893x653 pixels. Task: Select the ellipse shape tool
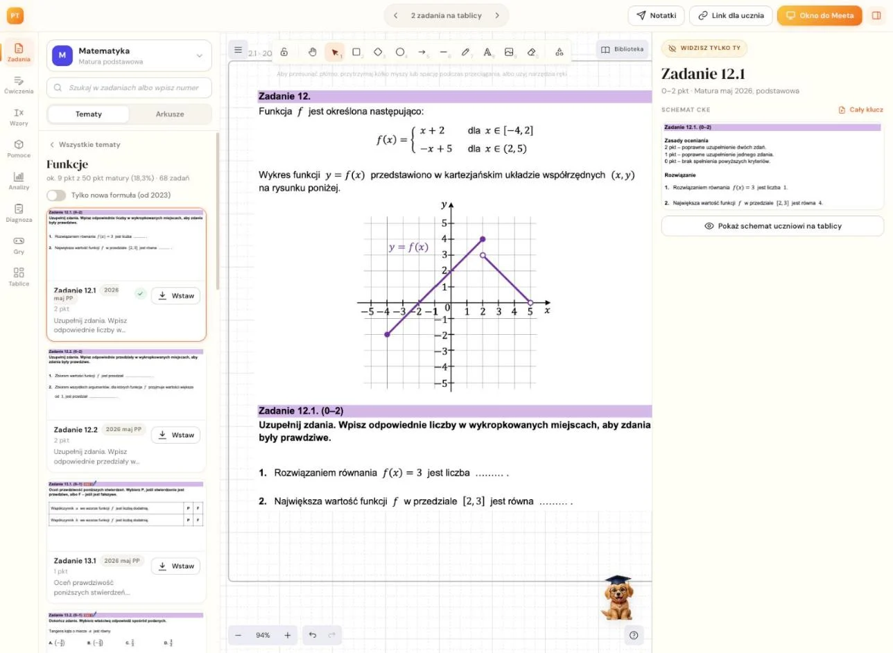click(400, 52)
